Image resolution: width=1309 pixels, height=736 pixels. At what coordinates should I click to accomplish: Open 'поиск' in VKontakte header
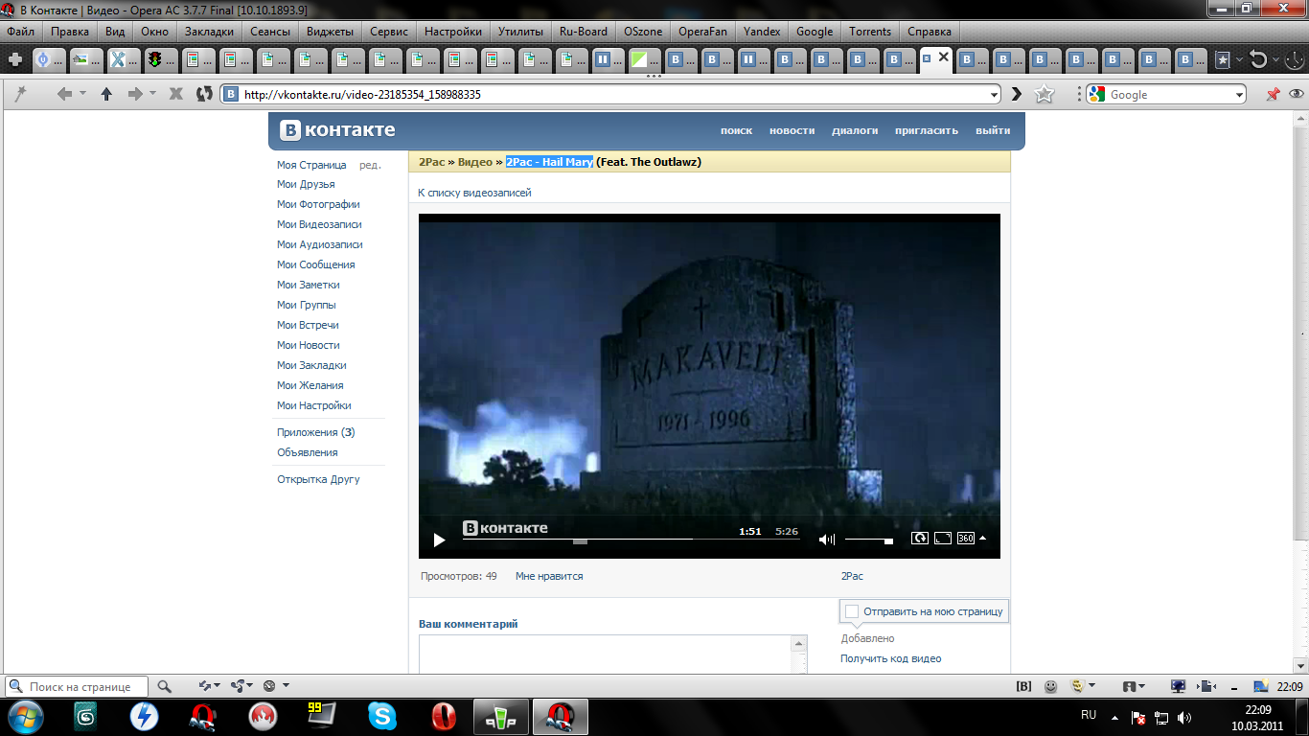(737, 130)
